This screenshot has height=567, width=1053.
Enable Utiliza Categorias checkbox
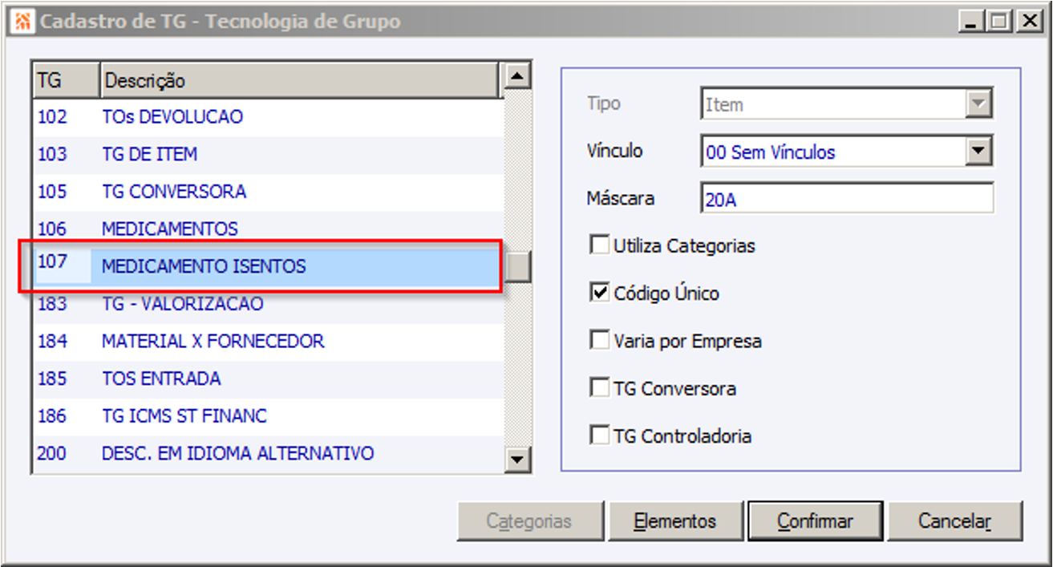click(x=600, y=245)
